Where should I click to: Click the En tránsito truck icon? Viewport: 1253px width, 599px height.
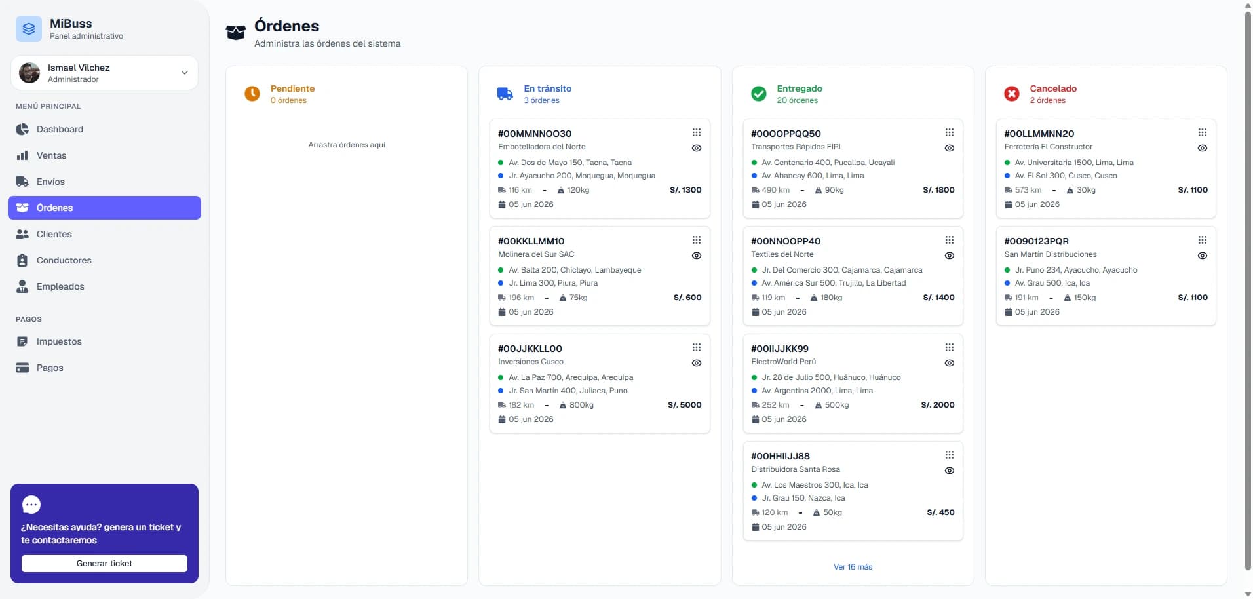(505, 94)
